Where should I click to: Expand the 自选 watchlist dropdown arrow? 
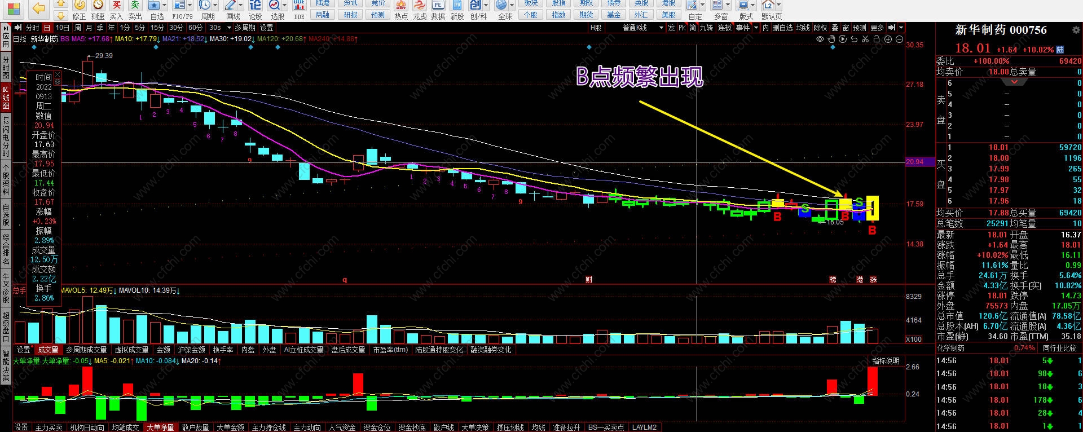(x=165, y=6)
